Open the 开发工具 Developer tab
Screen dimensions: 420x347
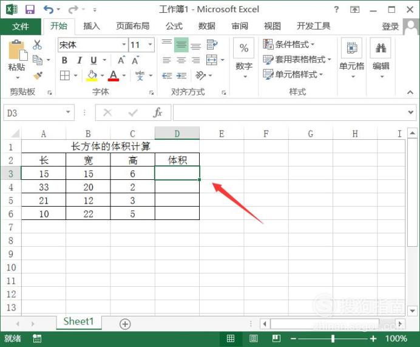313,26
